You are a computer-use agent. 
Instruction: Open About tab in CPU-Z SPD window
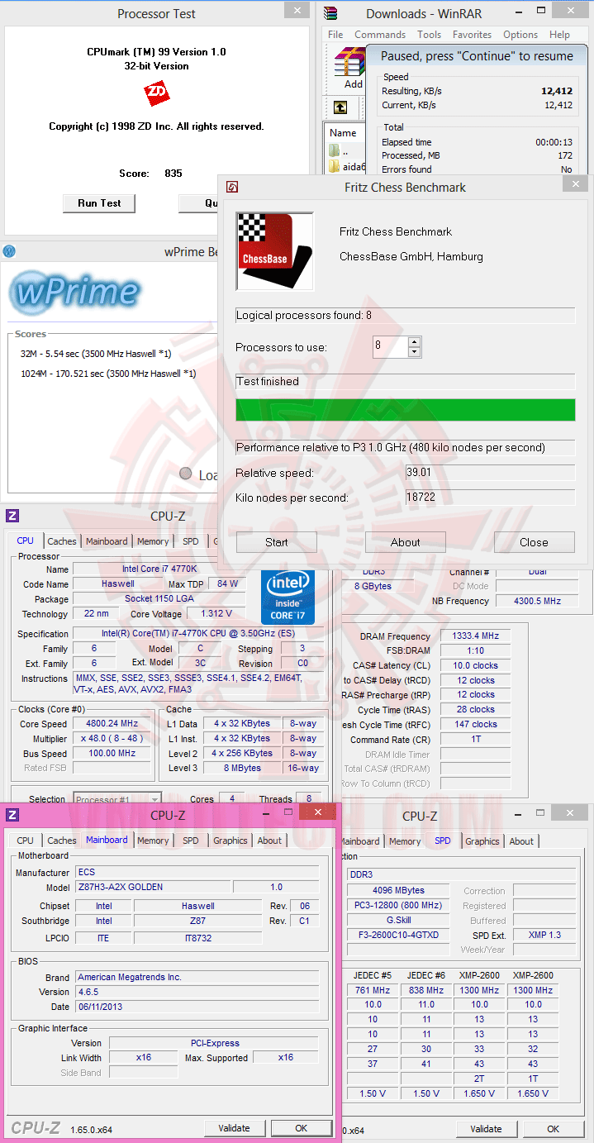click(x=521, y=841)
